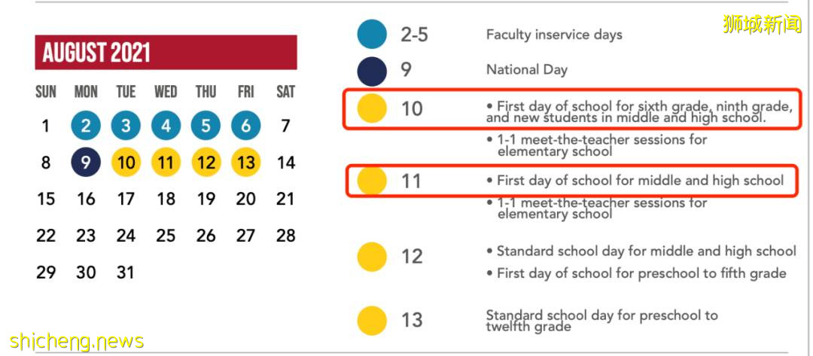Click teal legend circle for Faculty inservice days
The width and height of the screenshot is (813, 356).
[372, 34]
